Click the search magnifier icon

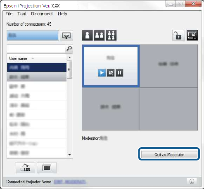pos(69,48)
